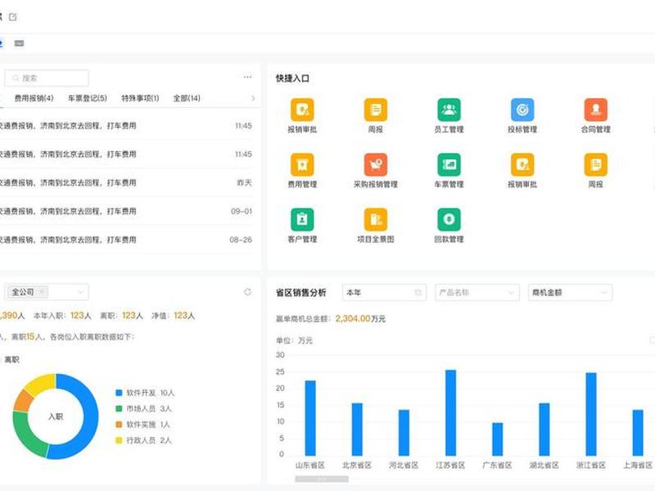Click the 北京省区 bar
Screen dimensions: 655x491
[357, 429]
